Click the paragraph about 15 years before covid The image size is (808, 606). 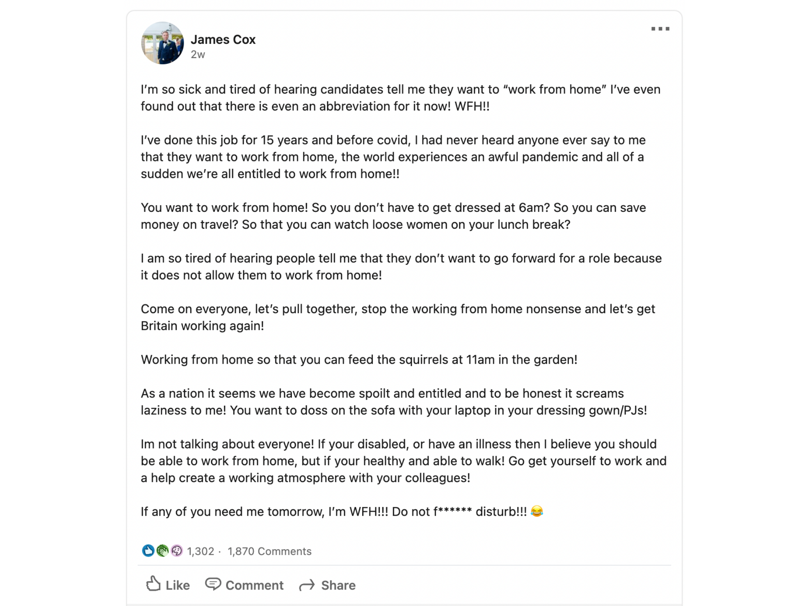(393, 157)
